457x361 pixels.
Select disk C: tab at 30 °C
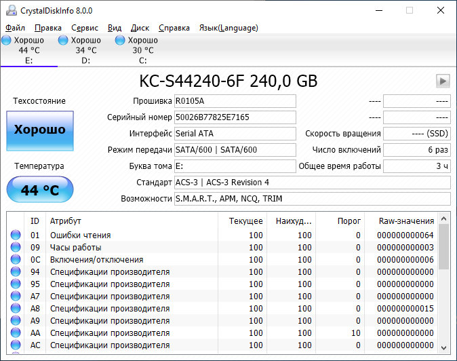(x=143, y=50)
